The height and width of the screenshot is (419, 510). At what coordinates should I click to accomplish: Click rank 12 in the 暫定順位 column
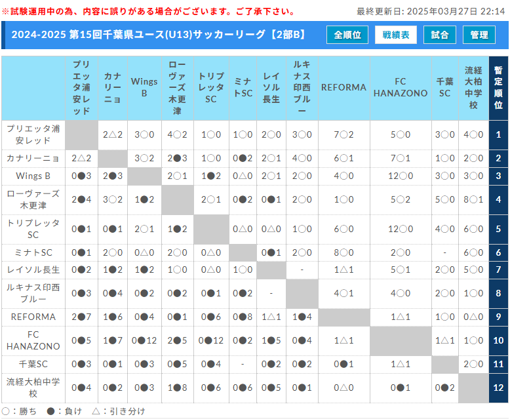(x=499, y=388)
